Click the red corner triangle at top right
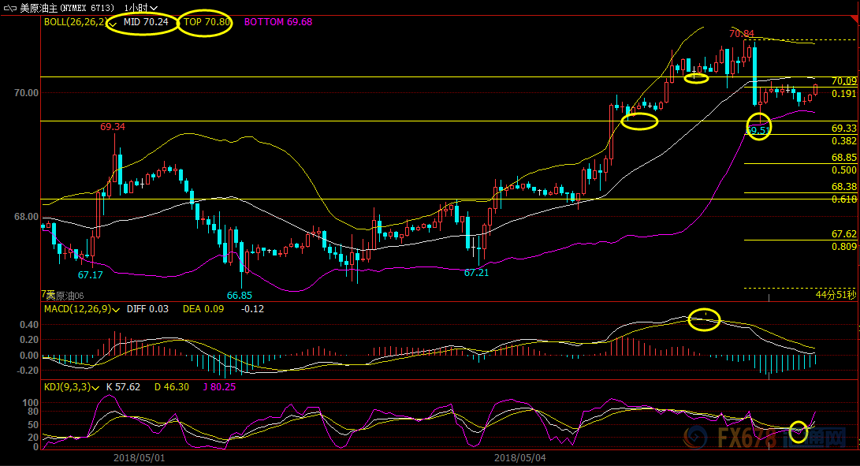Viewport: 860px width, 466px height. pyautogui.click(x=854, y=21)
